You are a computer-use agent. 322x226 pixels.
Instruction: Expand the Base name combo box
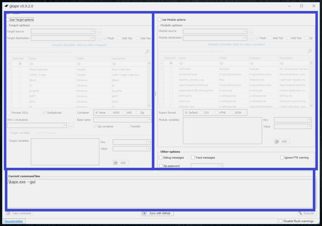click(x=149, y=120)
